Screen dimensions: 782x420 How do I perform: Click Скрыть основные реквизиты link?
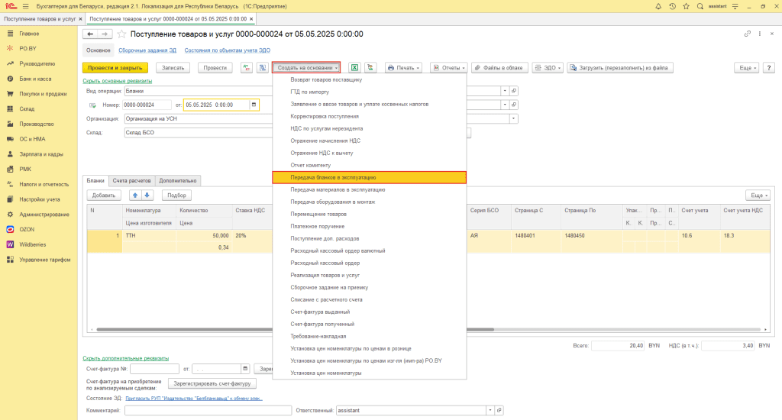click(117, 81)
